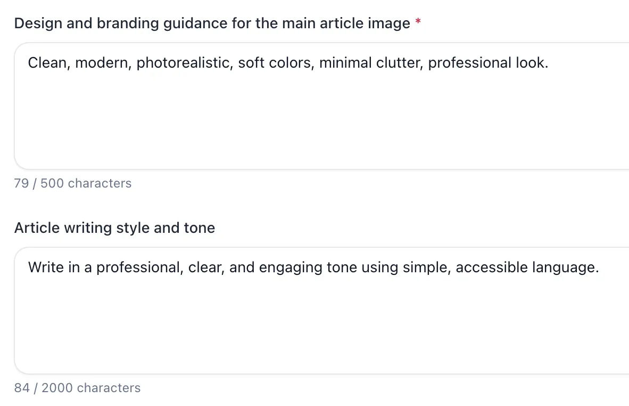Click the '79 / 500 characters' counter

coord(73,183)
